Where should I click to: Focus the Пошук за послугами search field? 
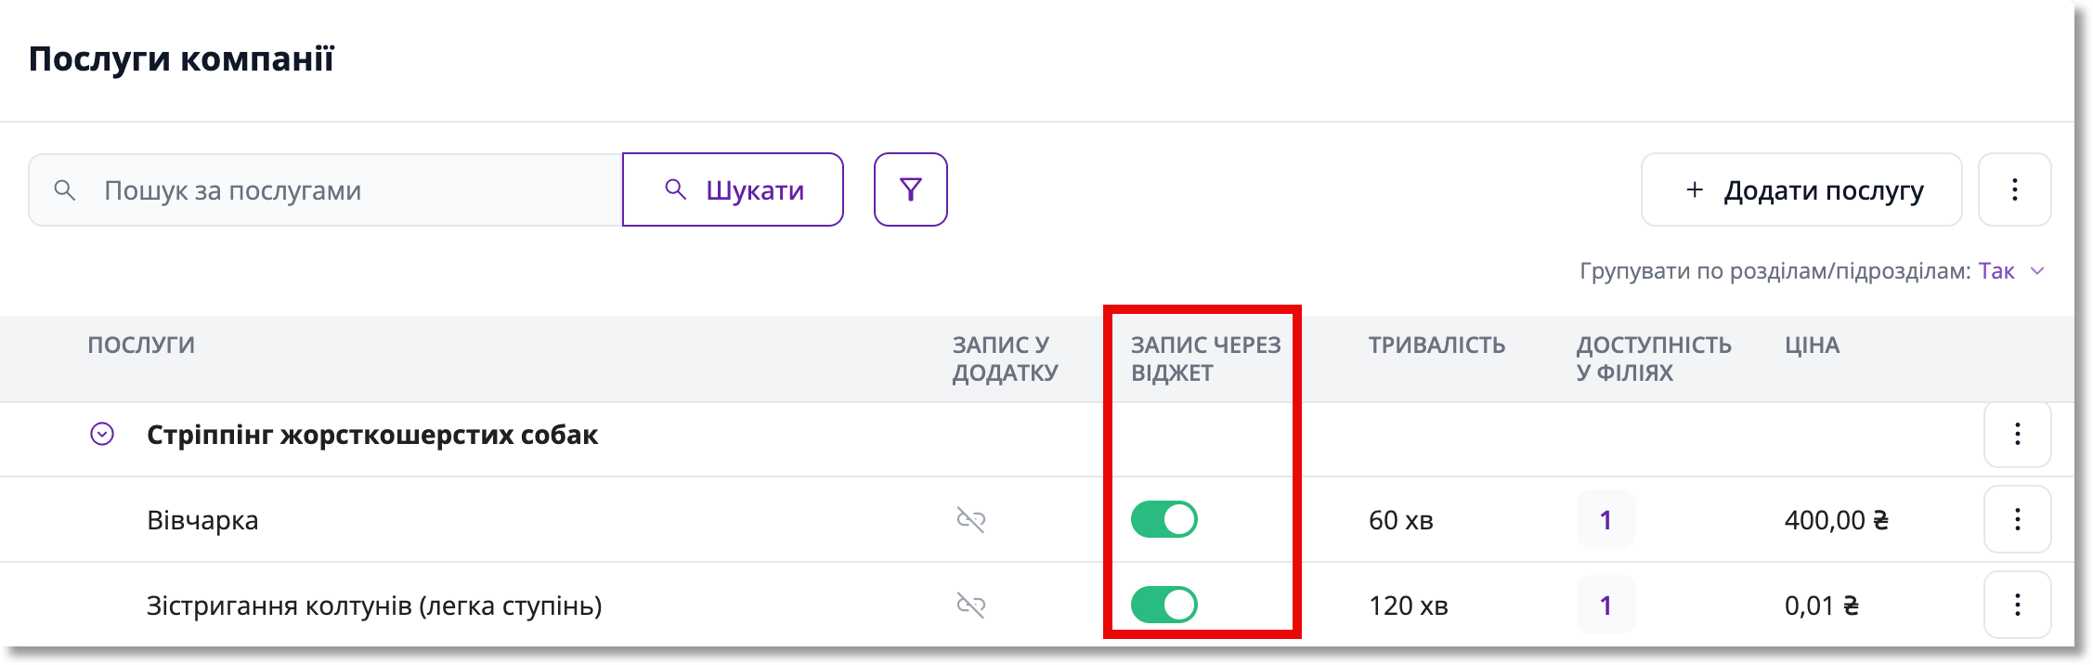pyautogui.click(x=325, y=189)
